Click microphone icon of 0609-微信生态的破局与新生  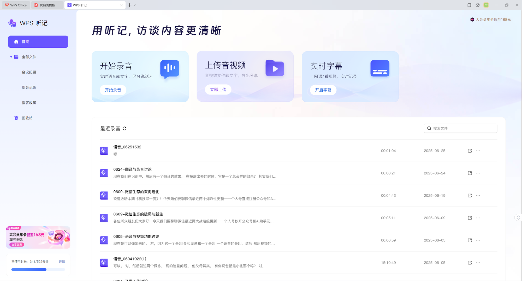pyautogui.click(x=104, y=218)
